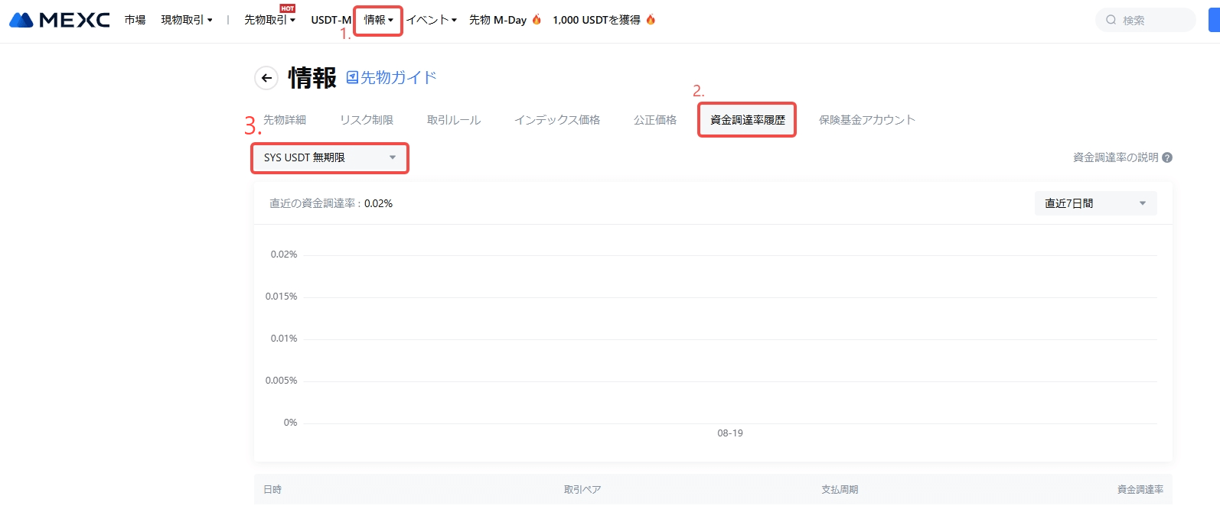Expand the 現物取引 menu
Viewport: 1220px width, 509px height.
[x=187, y=20]
